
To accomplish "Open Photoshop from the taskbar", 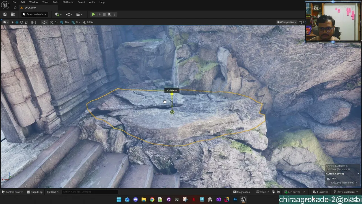I will click(x=235, y=199).
